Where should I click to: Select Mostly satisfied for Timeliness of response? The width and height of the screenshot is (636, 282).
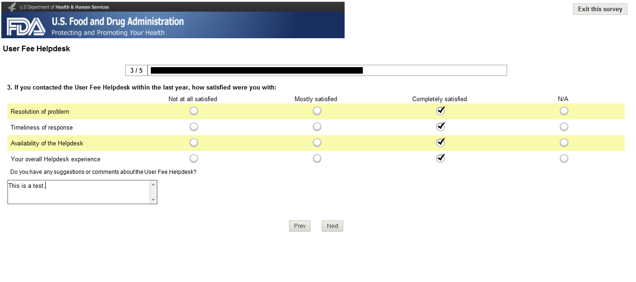click(x=317, y=127)
